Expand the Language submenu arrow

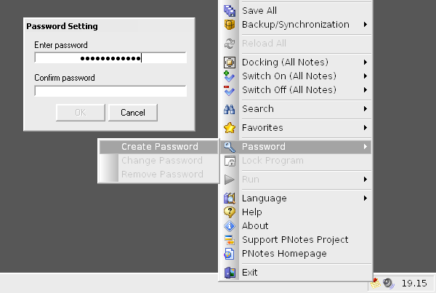(364, 198)
